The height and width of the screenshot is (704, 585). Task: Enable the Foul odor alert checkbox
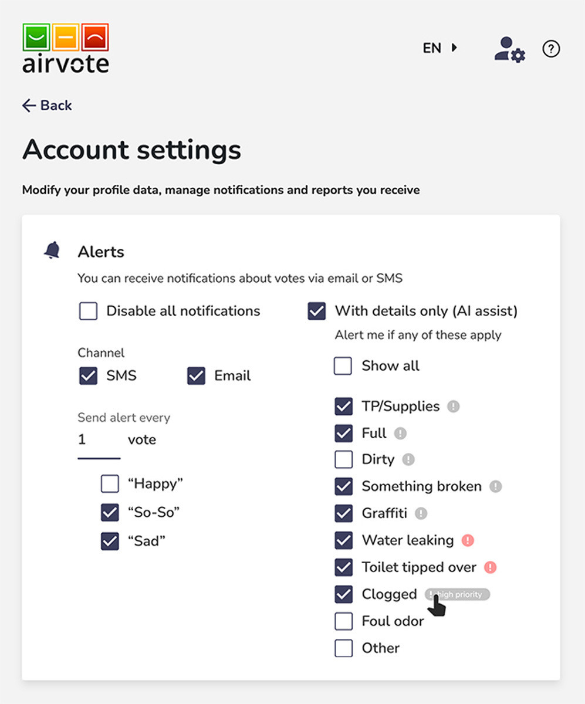pos(343,621)
